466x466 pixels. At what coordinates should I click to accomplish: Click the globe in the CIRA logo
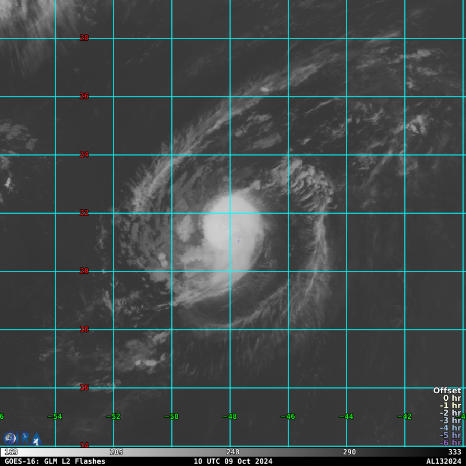point(10,438)
